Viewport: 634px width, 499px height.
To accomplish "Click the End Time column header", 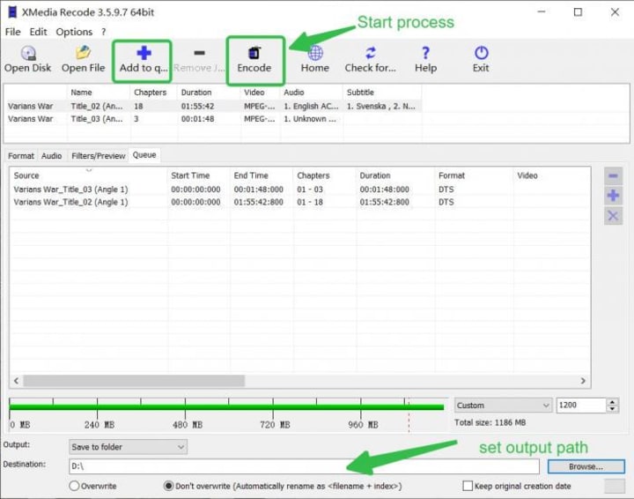I will click(262, 175).
